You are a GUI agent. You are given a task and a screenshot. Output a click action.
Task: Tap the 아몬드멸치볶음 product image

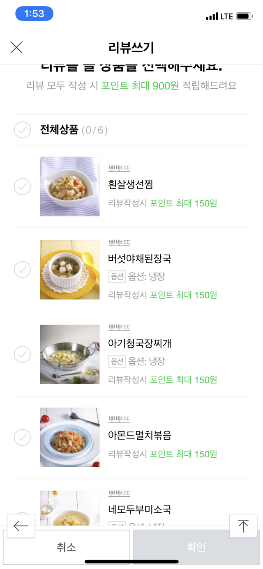click(69, 437)
